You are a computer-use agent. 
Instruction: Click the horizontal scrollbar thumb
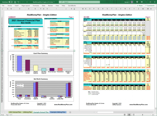click(105, 112)
